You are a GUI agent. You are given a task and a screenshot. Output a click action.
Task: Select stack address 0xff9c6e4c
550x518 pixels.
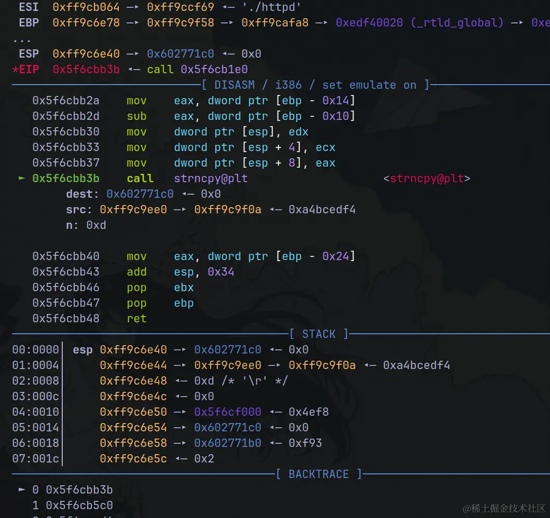pyautogui.click(x=133, y=396)
